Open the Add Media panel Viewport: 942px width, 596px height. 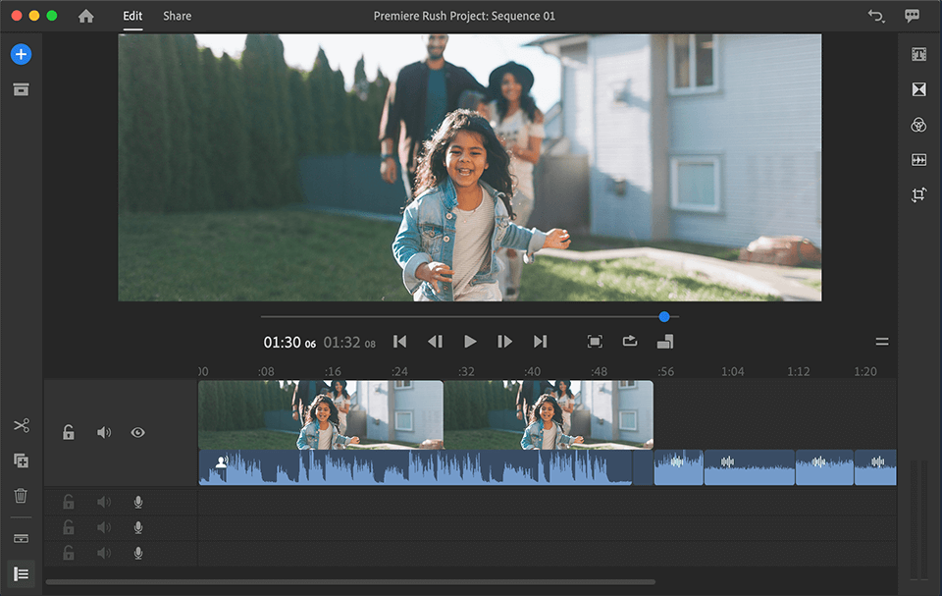pyautogui.click(x=21, y=54)
